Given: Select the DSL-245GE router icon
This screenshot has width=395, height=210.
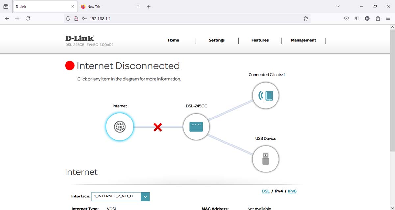Looking at the screenshot, I should 197,127.
